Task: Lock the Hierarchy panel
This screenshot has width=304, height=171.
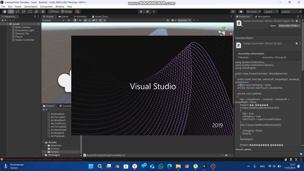Action: tap(35, 17)
